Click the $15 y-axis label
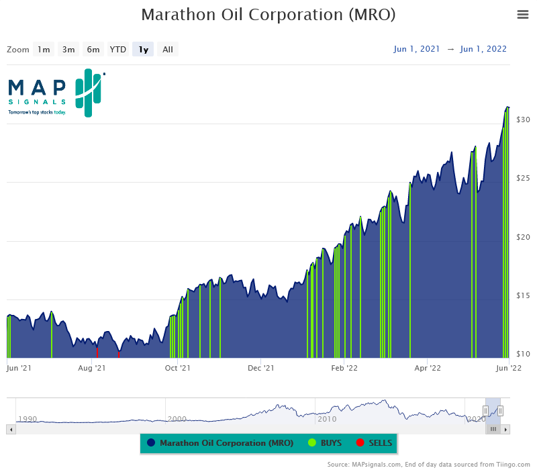 [x=523, y=295]
